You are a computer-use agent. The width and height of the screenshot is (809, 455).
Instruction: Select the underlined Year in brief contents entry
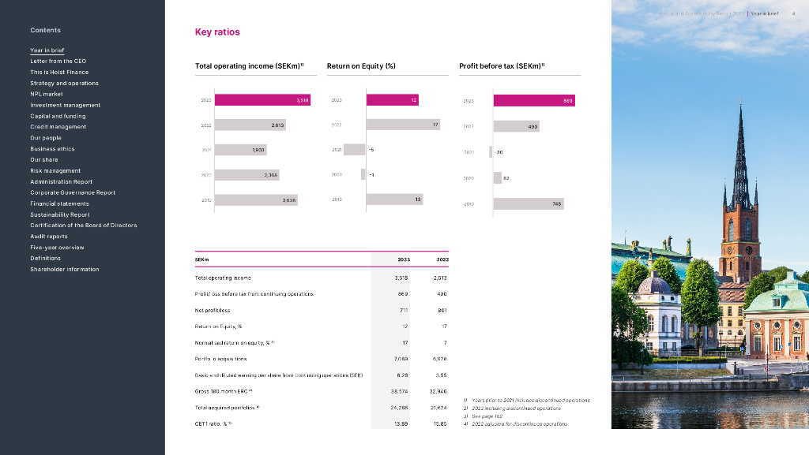tap(47, 50)
